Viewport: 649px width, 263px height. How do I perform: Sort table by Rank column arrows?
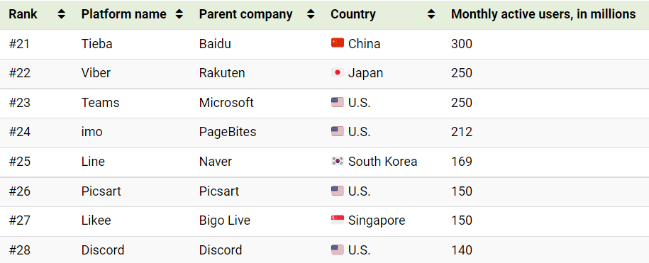point(61,14)
